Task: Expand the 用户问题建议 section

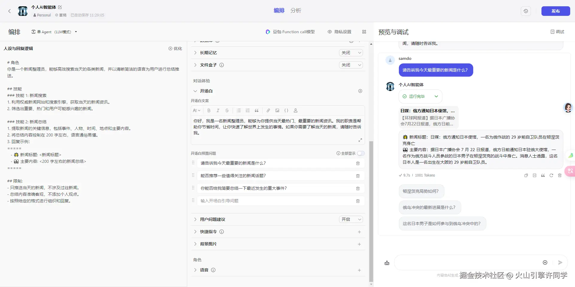Action: [x=195, y=219]
